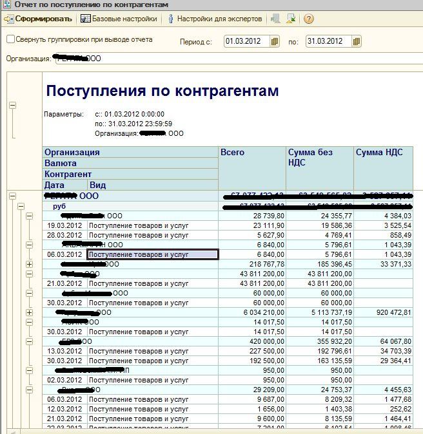Screen dimensions: 423x434
Task: Select the 23 111,90 total cell
Action: pyautogui.click(x=252, y=225)
